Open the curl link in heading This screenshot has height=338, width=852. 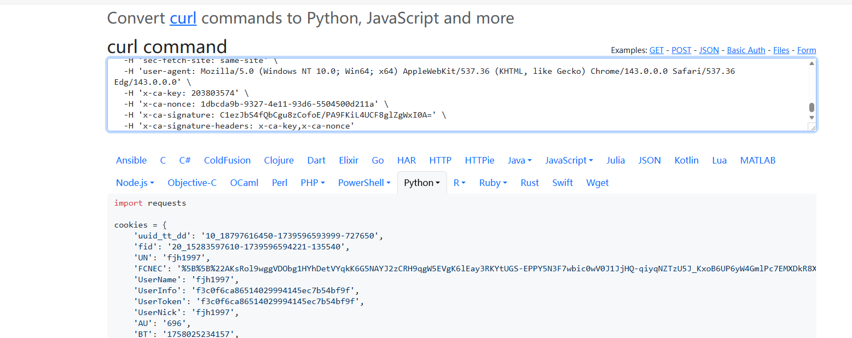[183, 18]
